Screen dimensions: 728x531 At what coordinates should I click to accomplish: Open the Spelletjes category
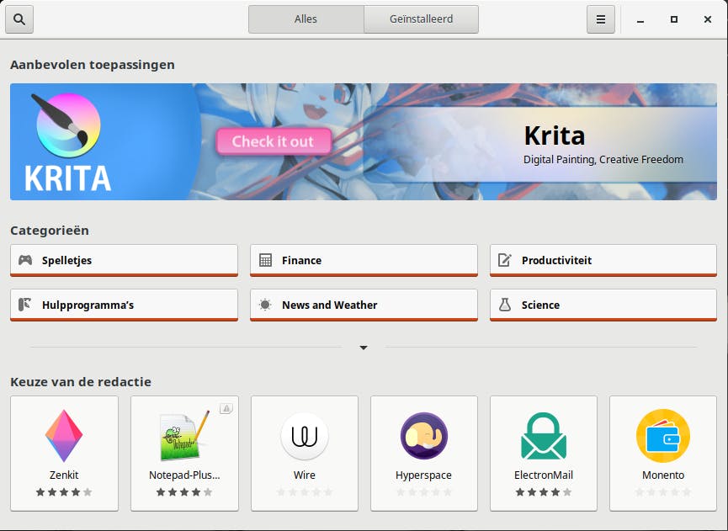point(124,260)
